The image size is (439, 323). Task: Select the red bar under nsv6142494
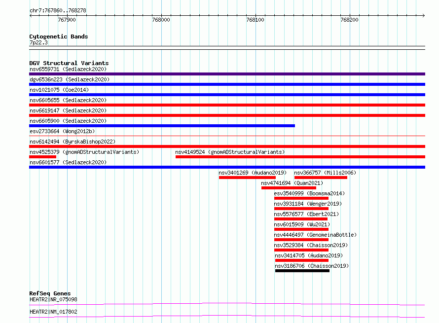[x=227, y=146]
